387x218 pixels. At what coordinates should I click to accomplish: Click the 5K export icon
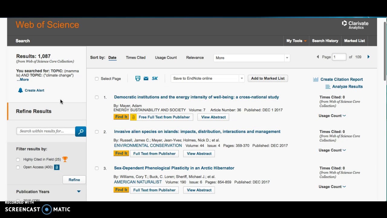tap(155, 78)
